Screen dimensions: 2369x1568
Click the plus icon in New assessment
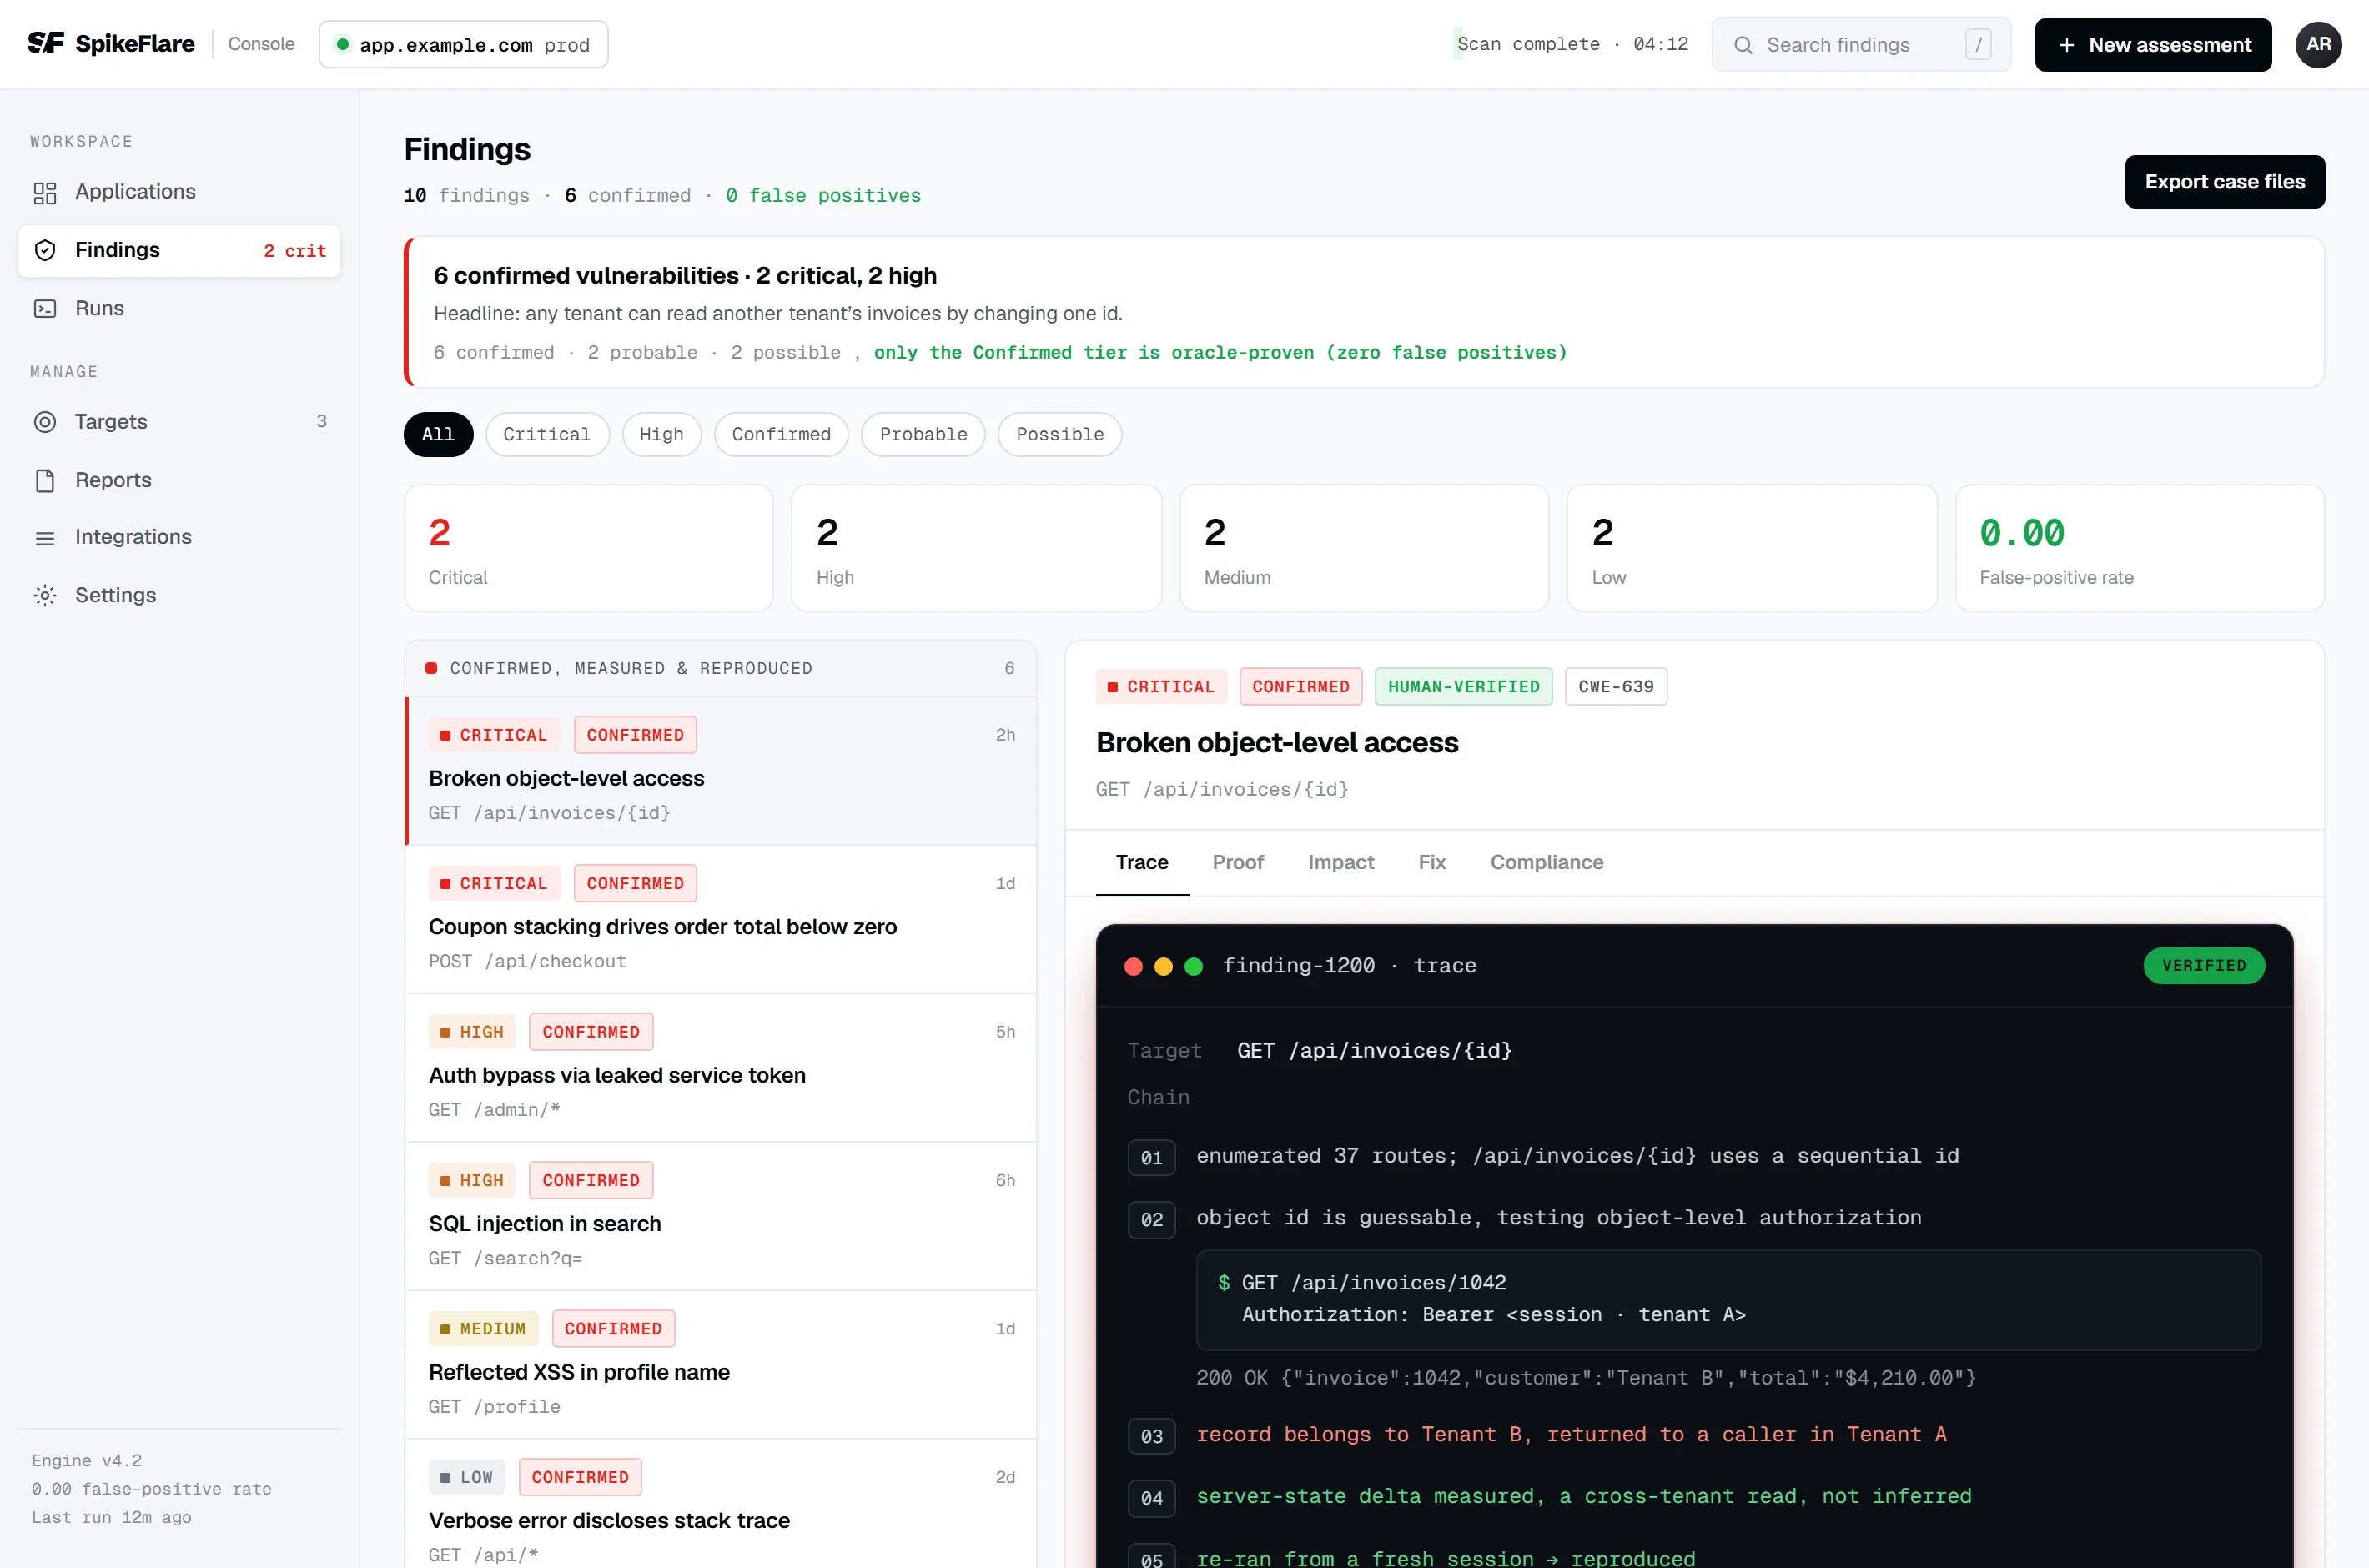coord(2066,45)
